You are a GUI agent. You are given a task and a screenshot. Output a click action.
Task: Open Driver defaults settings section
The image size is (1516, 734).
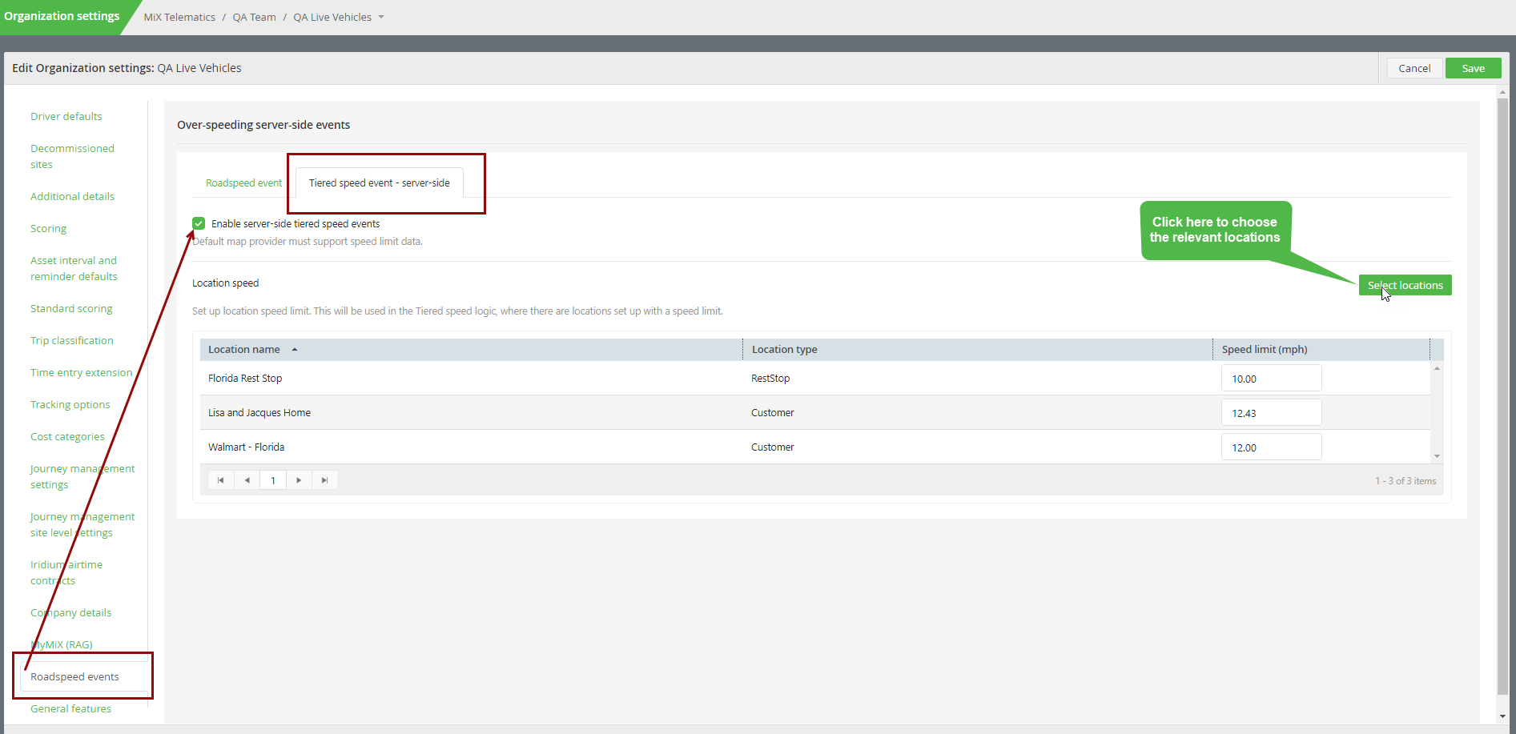[66, 116]
